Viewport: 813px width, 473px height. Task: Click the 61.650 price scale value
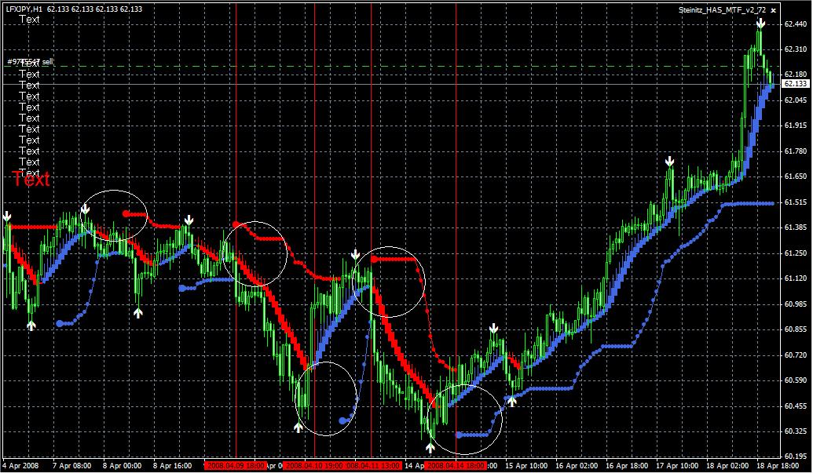[795, 176]
